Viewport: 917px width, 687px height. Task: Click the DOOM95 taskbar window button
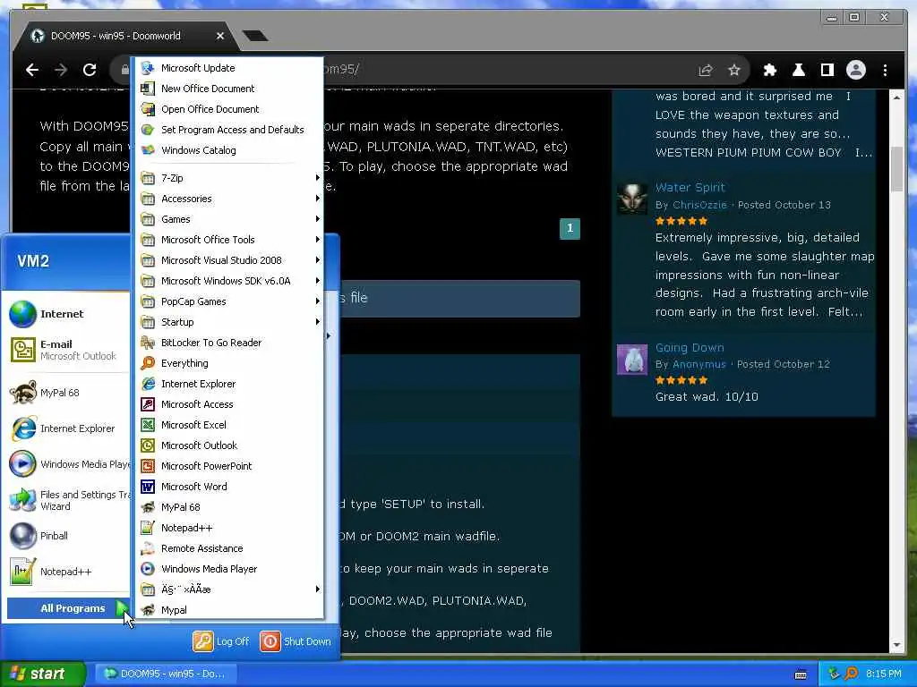166,674
